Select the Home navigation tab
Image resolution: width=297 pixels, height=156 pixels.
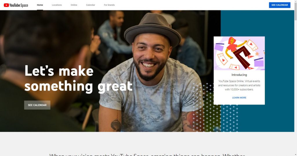point(40,5)
